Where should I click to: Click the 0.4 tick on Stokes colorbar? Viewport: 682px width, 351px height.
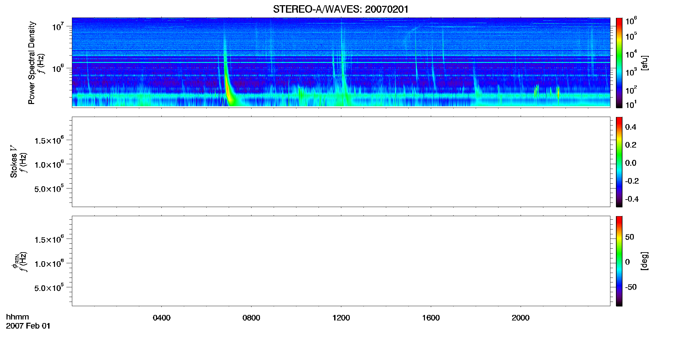(x=631, y=127)
